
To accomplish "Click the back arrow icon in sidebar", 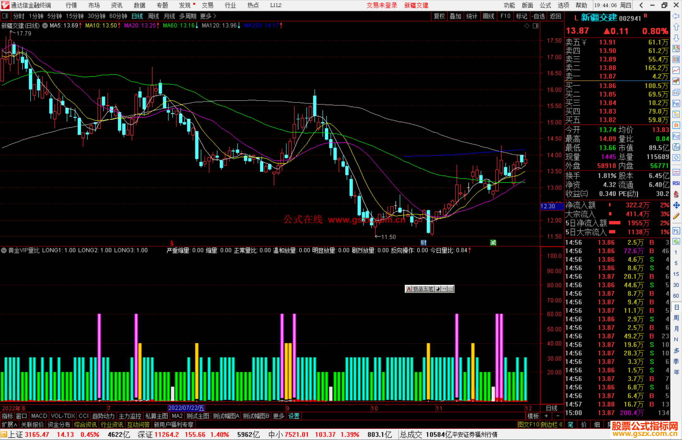I will coord(676,16).
